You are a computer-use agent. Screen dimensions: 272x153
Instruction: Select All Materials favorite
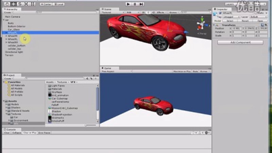tap(18, 85)
